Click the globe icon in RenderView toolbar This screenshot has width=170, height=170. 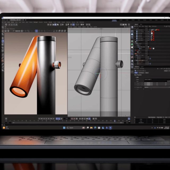pos(22,31)
